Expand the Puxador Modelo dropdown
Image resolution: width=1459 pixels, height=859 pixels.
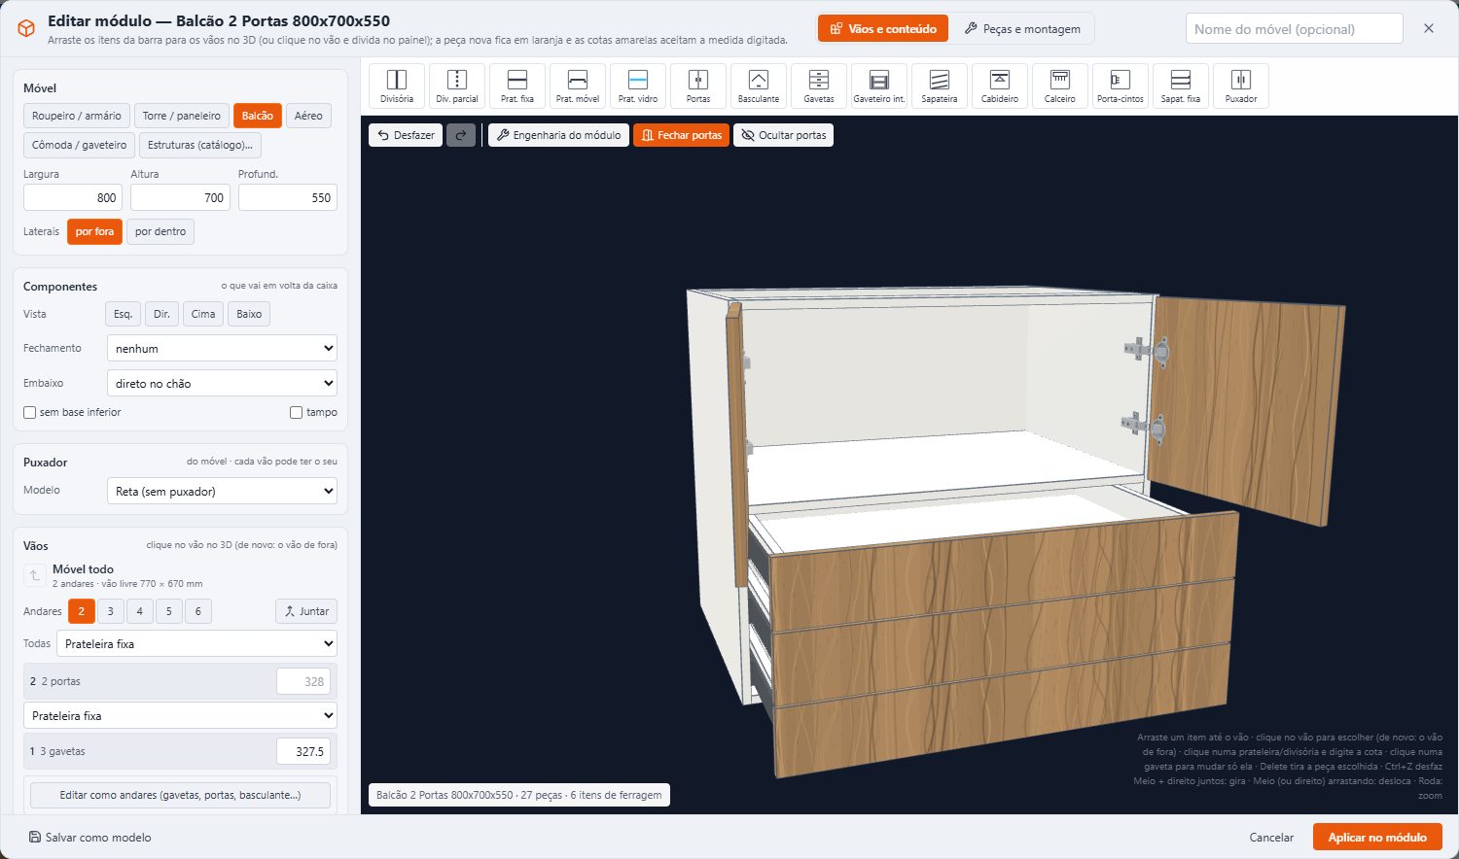click(x=222, y=491)
